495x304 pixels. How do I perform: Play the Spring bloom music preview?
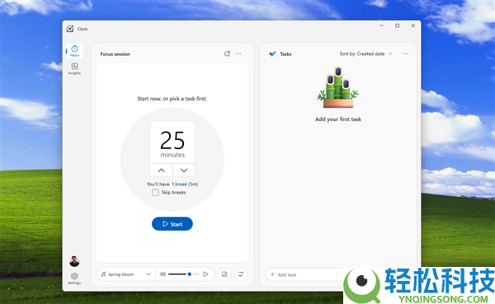tap(205, 274)
